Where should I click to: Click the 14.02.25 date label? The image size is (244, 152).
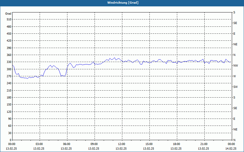231,148
